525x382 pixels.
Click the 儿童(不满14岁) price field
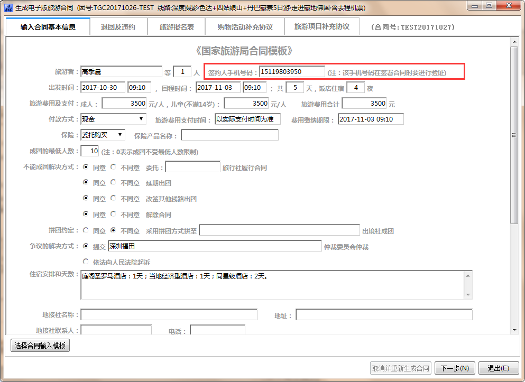[x=246, y=104]
